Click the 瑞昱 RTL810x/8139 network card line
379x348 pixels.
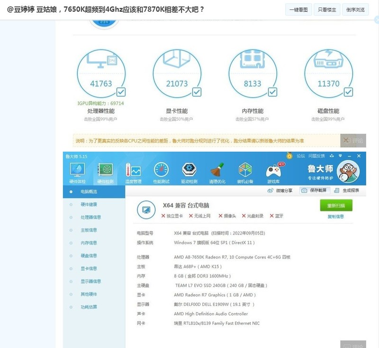pos(217,323)
